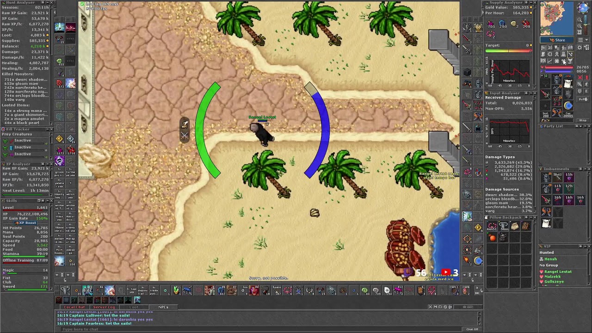Collapse the Skills panel
592x333 pixels.
click(x=48, y=201)
